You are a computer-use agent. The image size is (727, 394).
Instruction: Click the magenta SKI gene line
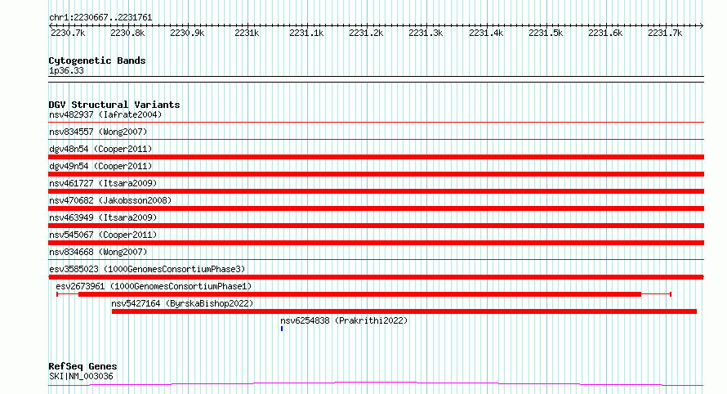(x=376, y=383)
